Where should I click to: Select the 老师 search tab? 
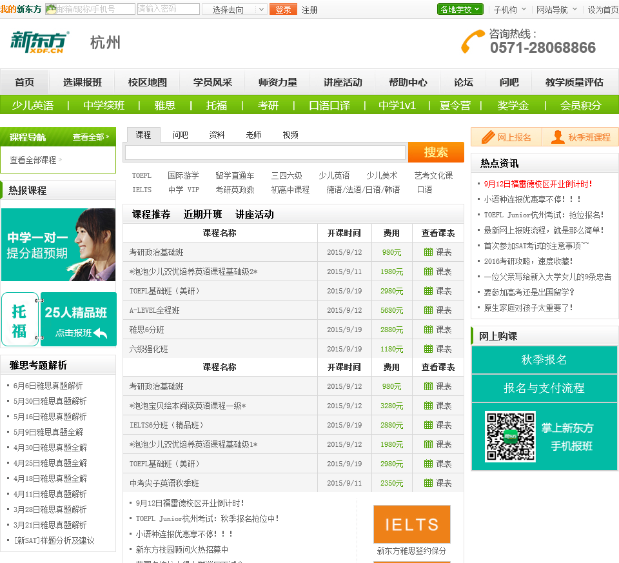click(254, 135)
